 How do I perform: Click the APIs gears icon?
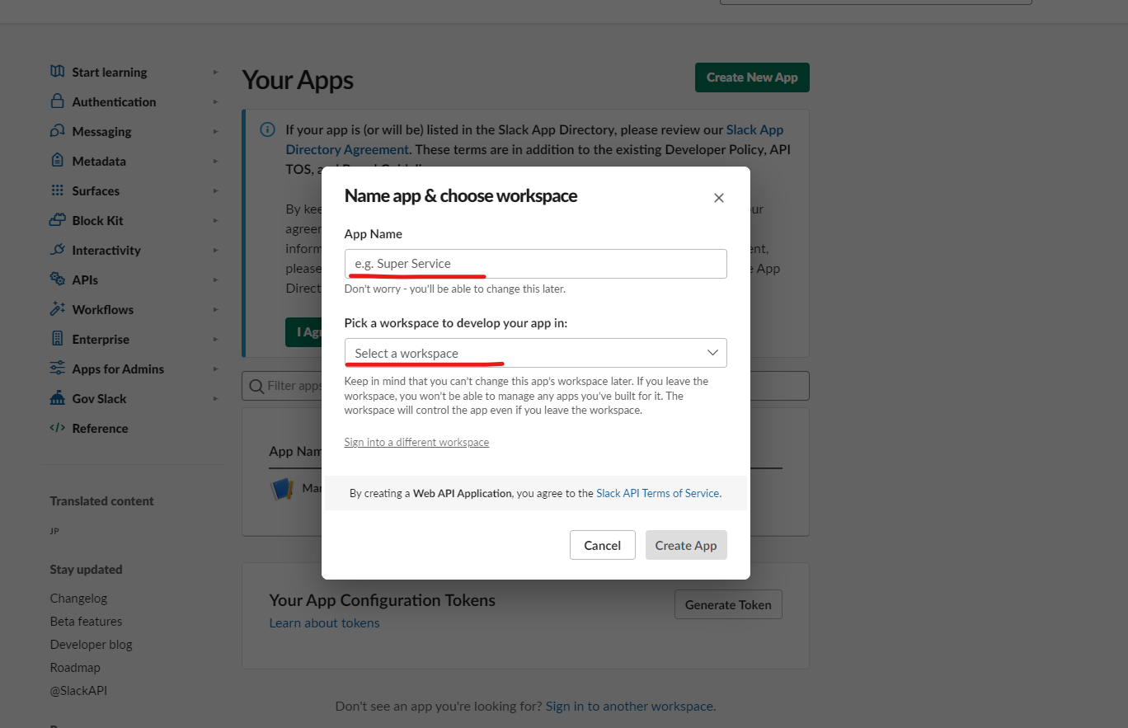(57, 279)
